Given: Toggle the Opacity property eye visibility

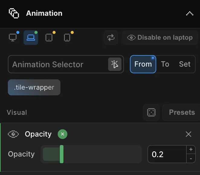Looking at the screenshot, I should pyautogui.click(x=13, y=134).
